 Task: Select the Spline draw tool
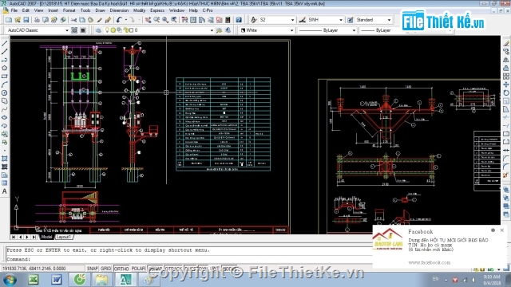coord(5,109)
